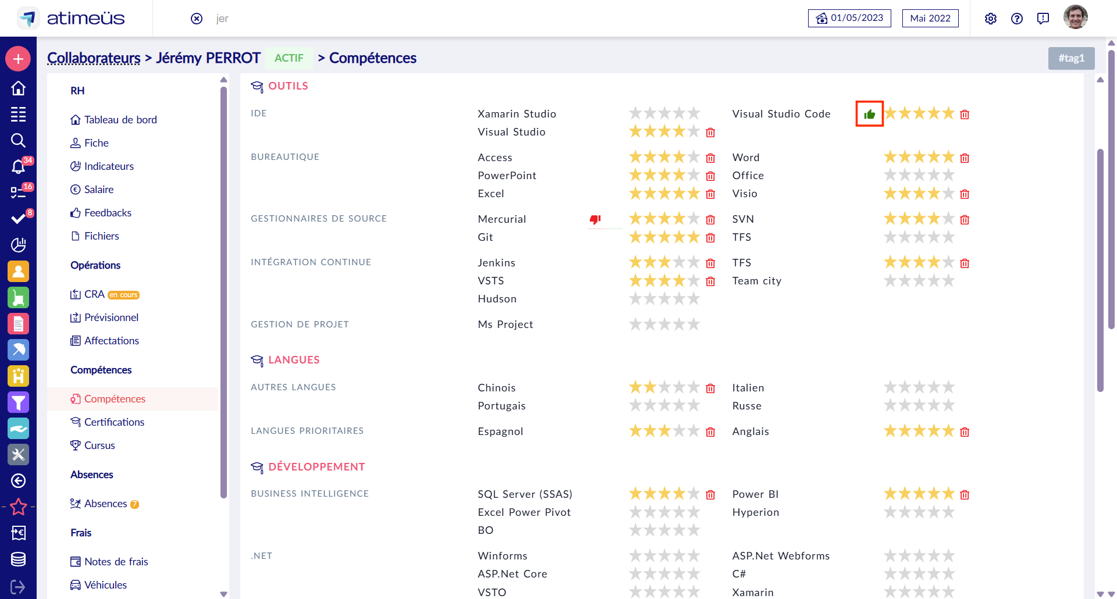Select Feedbacks in the RH menu
This screenshot has height=599, width=1117.
108,213
